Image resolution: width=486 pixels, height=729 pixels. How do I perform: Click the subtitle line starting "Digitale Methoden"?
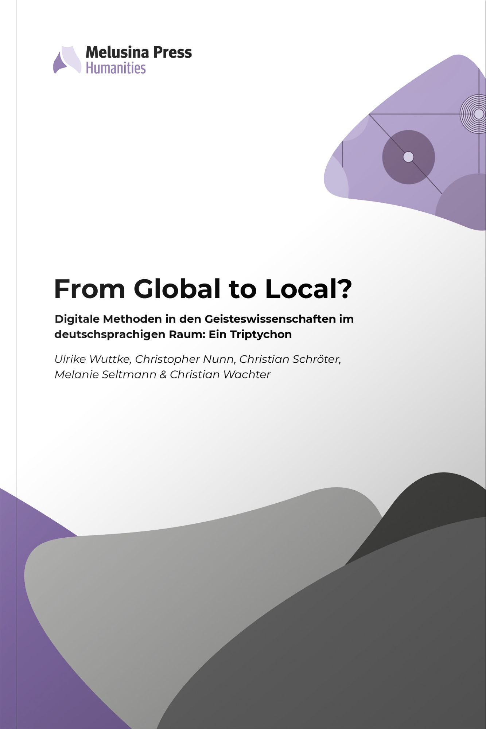(204, 319)
